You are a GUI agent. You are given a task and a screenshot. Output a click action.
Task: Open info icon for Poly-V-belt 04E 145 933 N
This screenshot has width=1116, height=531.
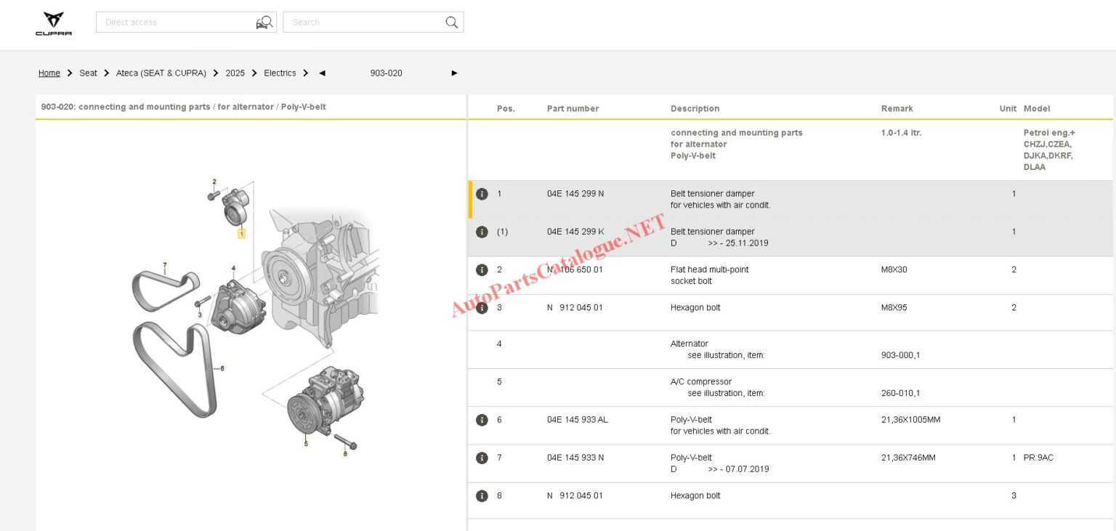(482, 458)
